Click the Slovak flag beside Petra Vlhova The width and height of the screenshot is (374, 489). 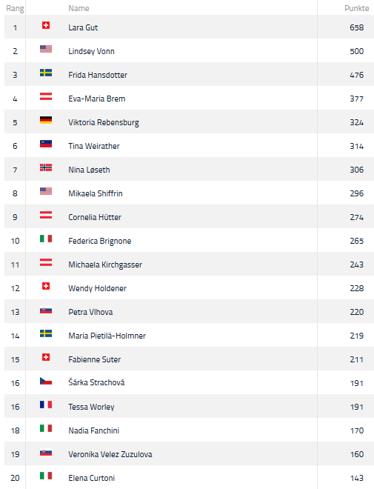(46, 310)
